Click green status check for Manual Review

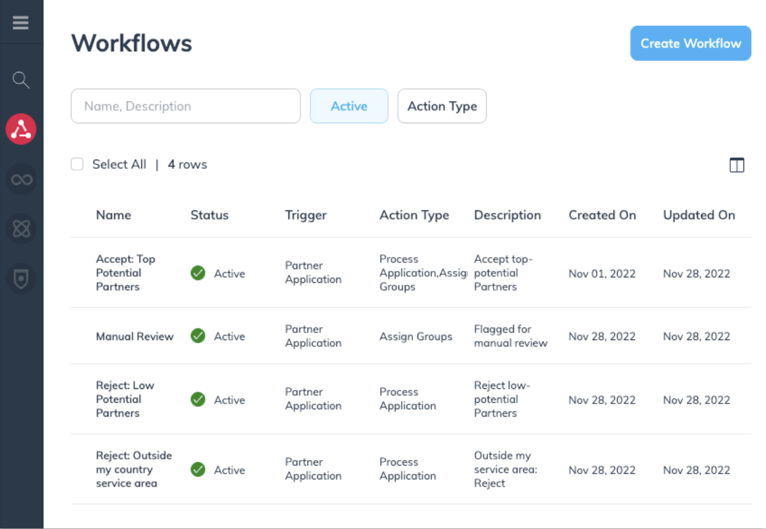[198, 336]
